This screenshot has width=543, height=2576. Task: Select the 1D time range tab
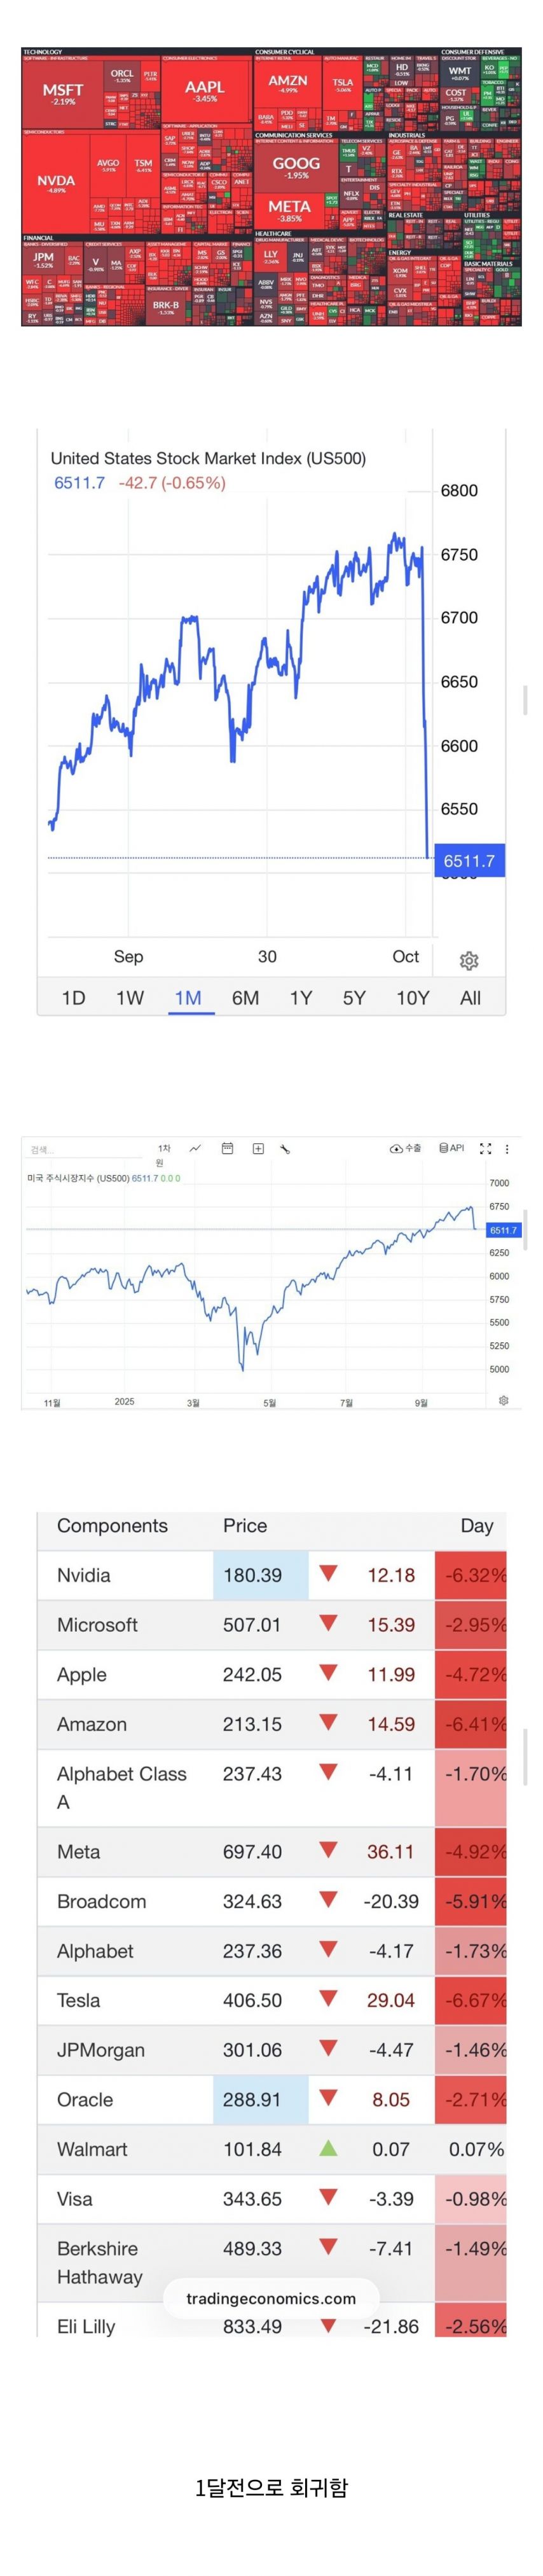pos(74,997)
